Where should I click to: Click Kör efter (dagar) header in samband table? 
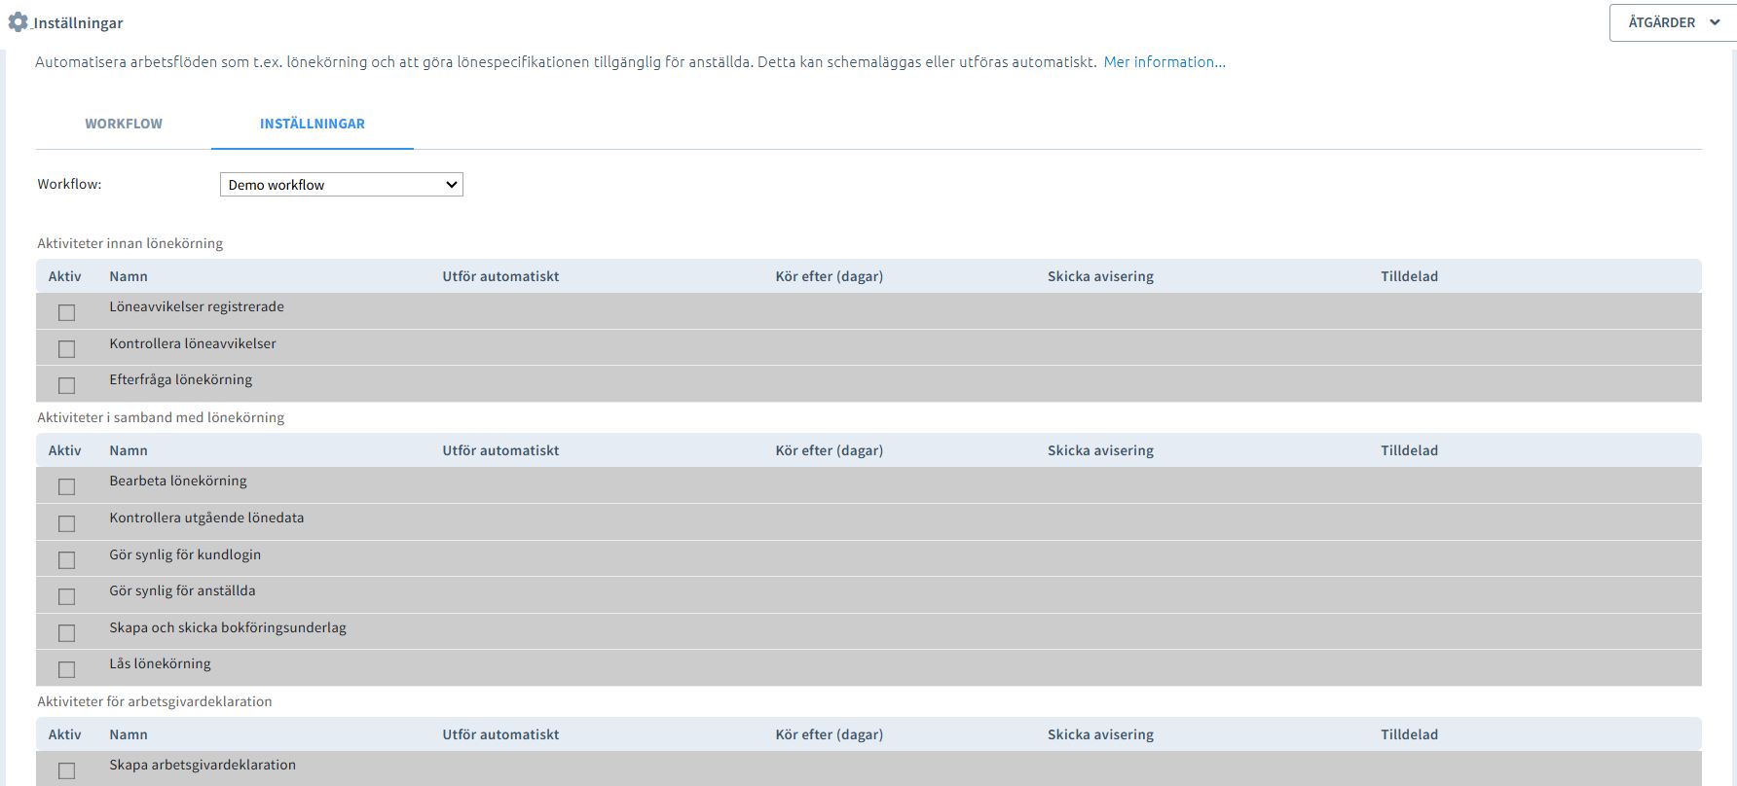click(x=830, y=450)
